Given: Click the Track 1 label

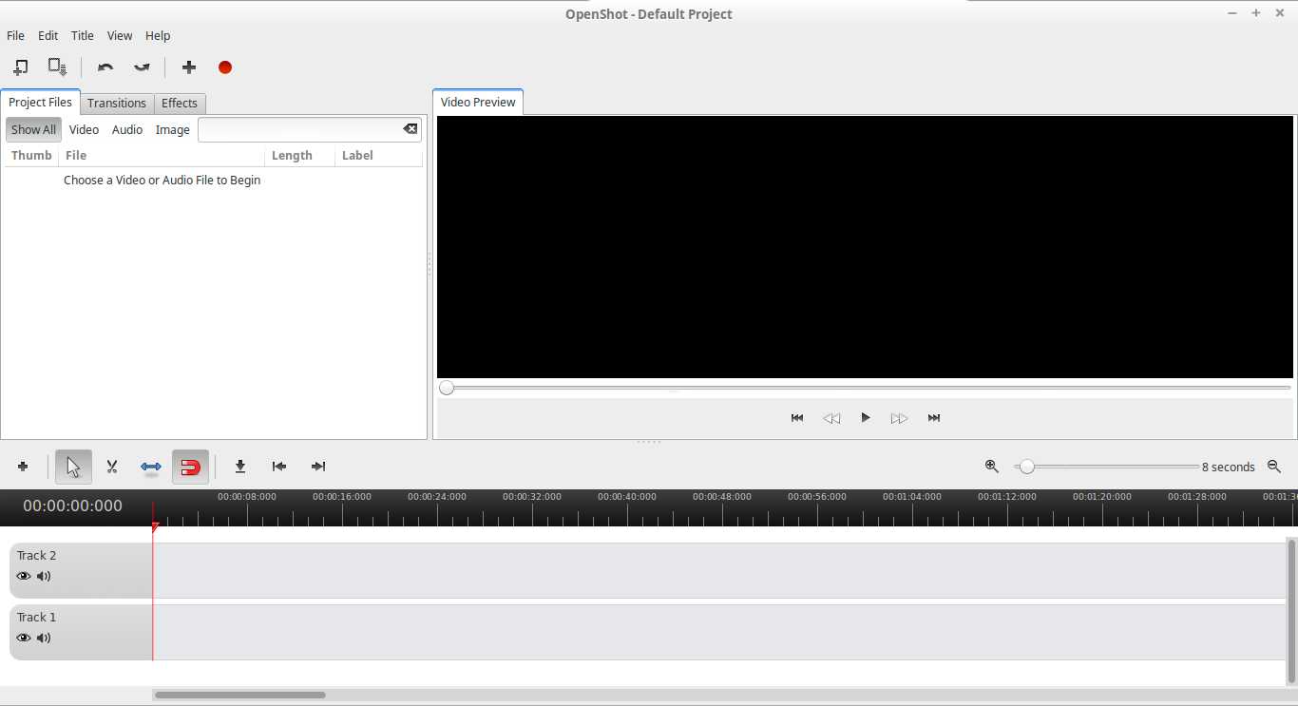Looking at the screenshot, I should (x=36, y=617).
